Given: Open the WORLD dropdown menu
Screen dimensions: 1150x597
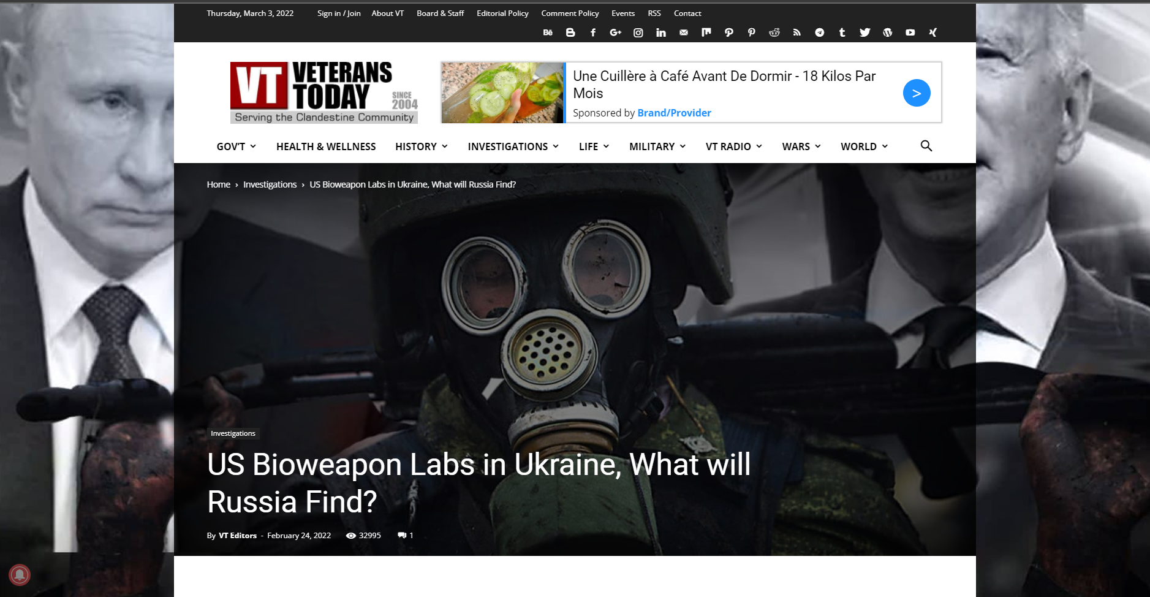Looking at the screenshot, I should [x=864, y=146].
